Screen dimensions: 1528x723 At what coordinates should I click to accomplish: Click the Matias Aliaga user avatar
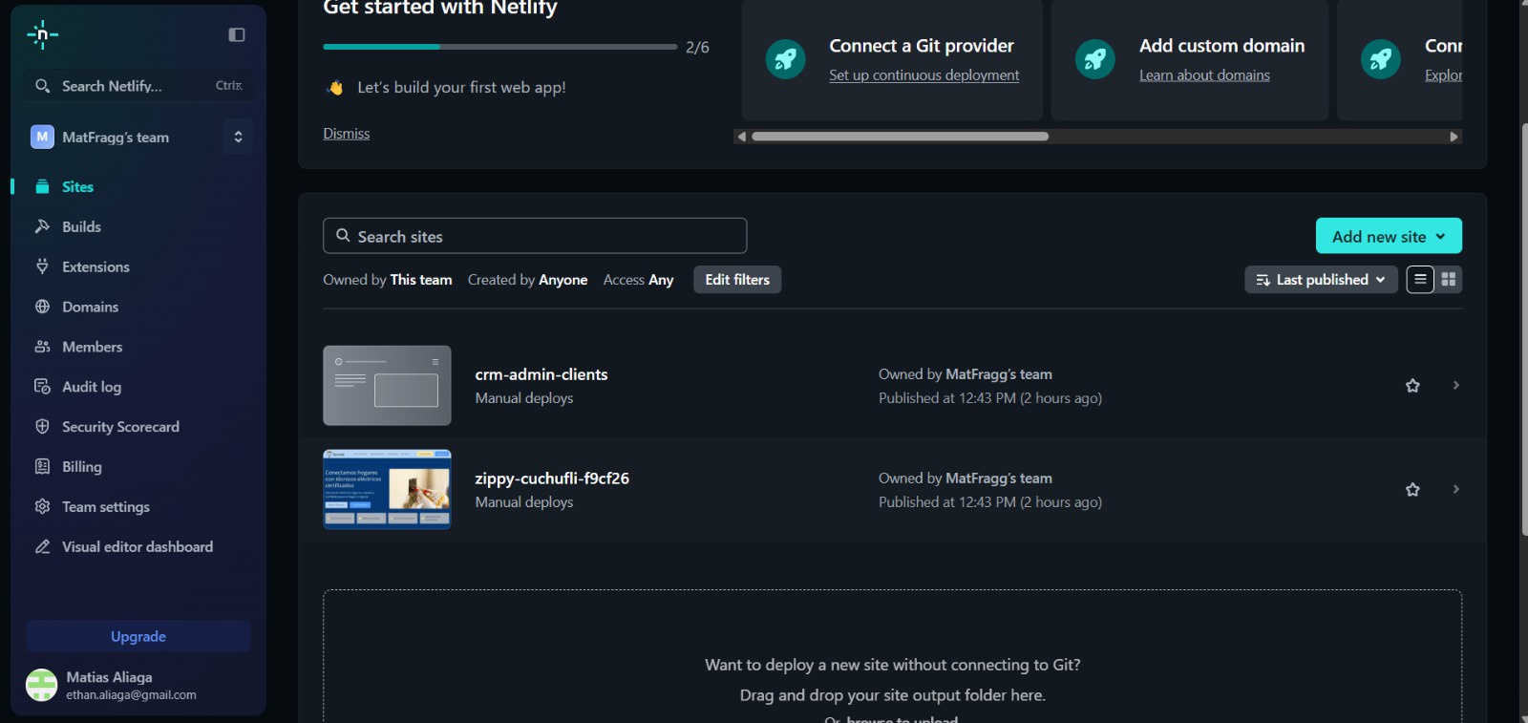pos(42,685)
